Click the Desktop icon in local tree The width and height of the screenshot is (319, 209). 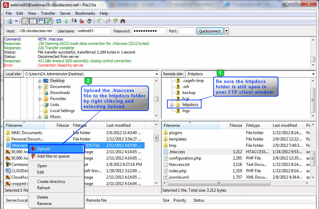(x=46, y=81)
